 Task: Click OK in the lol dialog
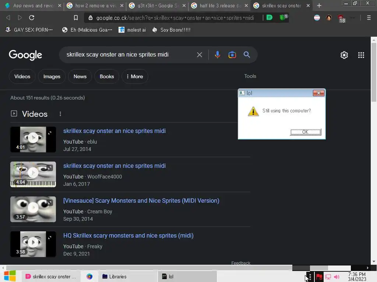[305, 132]
